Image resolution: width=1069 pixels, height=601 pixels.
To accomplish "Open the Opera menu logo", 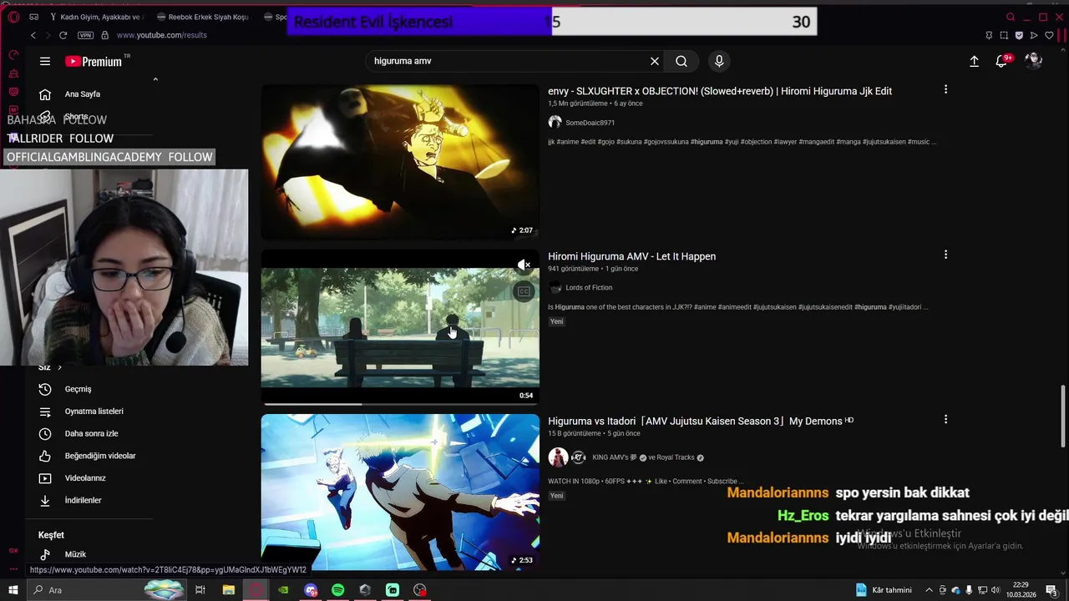I will point(13,17).
